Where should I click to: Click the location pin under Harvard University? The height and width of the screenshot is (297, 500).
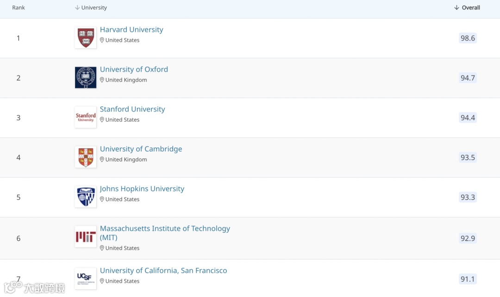coord(102,40)
